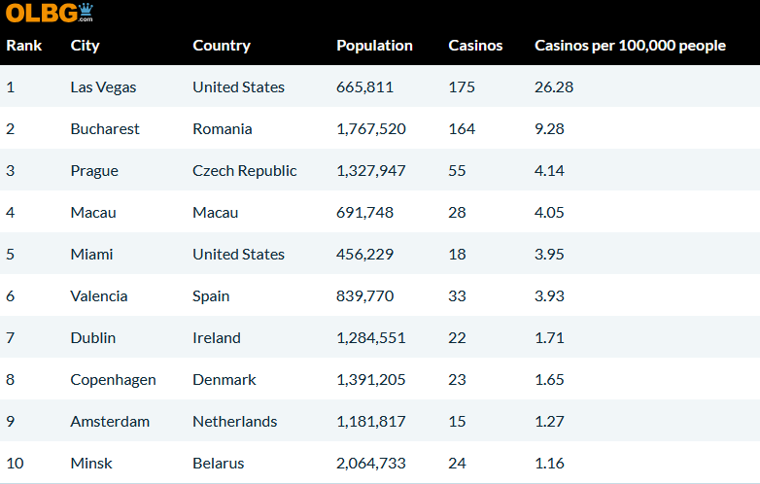Screen dimensions: 760x484
Task: Select the Valencia row city name
Action: coord(99,296)
